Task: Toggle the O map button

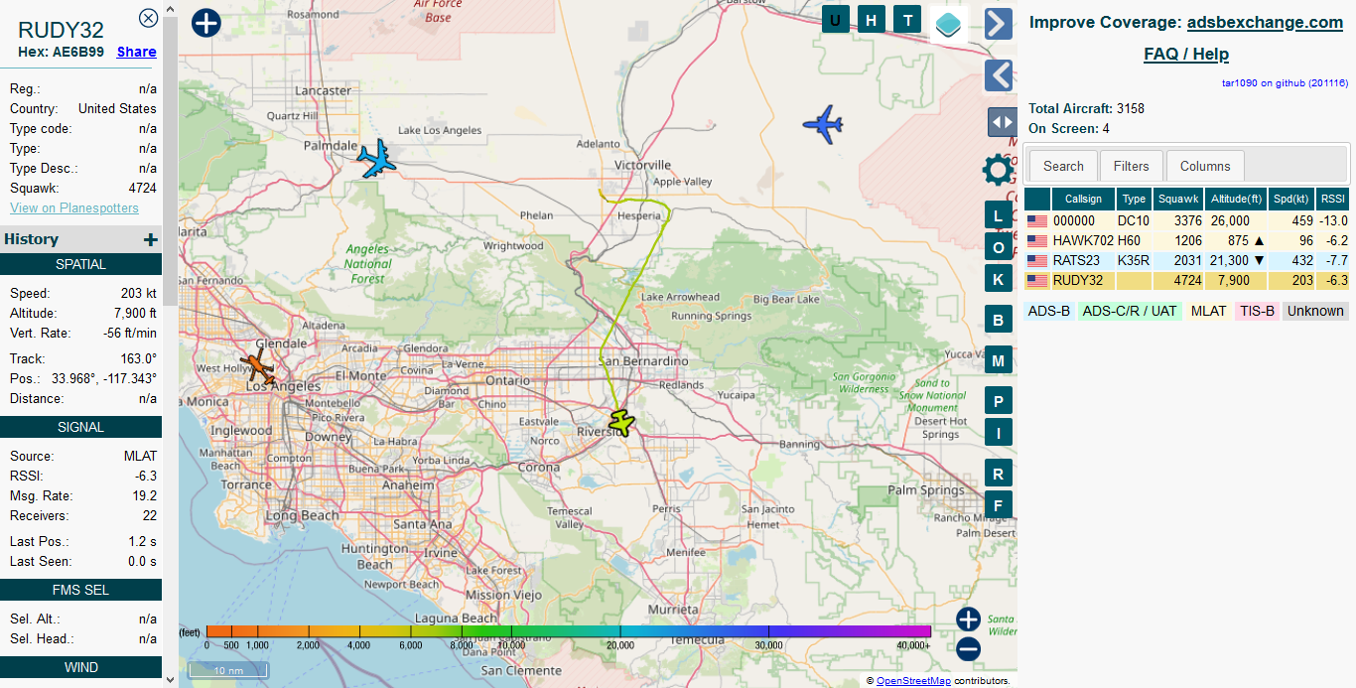Action: click(x=998, y=247)
